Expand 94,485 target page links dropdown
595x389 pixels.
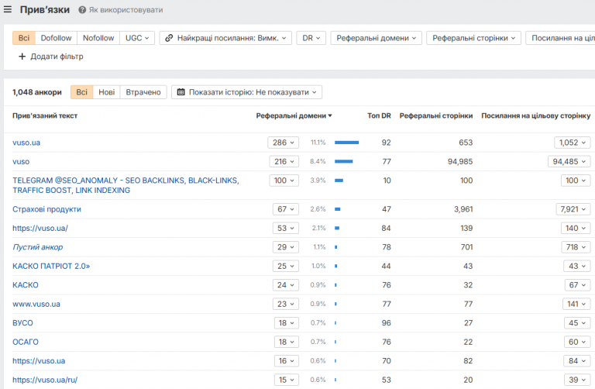click(x=569, y=162)
